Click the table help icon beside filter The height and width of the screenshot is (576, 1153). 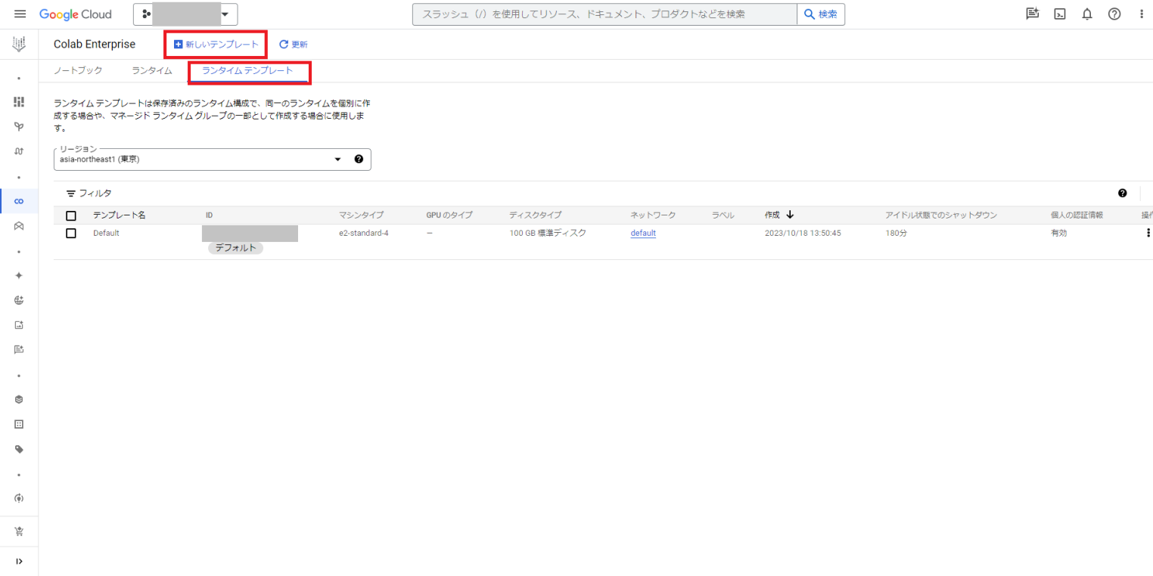click(x=1122, y=194)
